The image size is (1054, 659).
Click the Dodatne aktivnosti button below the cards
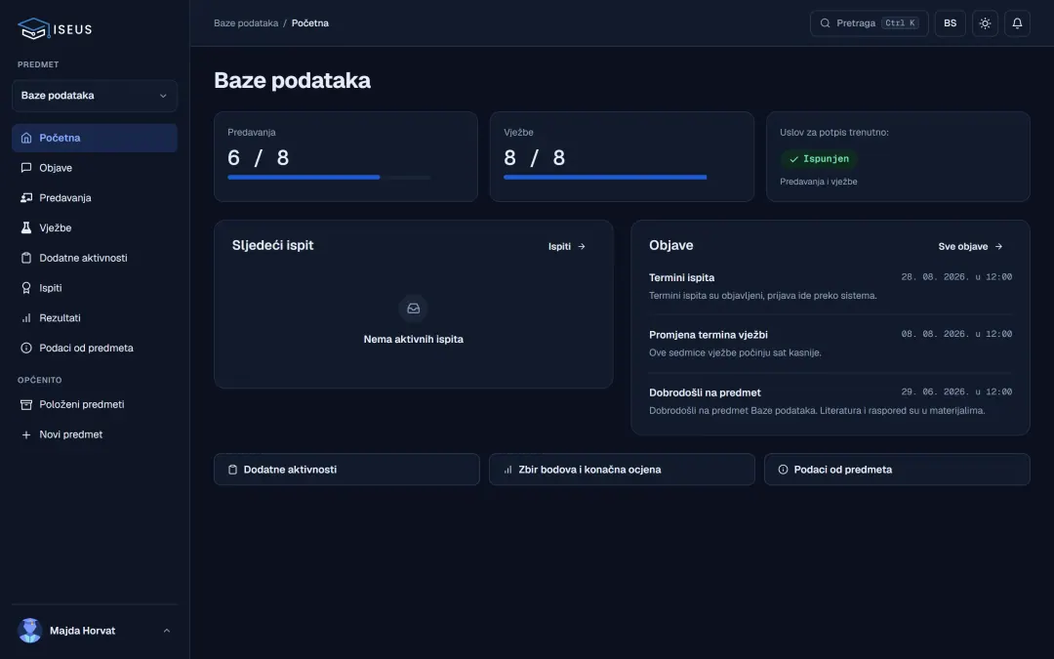click(x=346, y=470)
